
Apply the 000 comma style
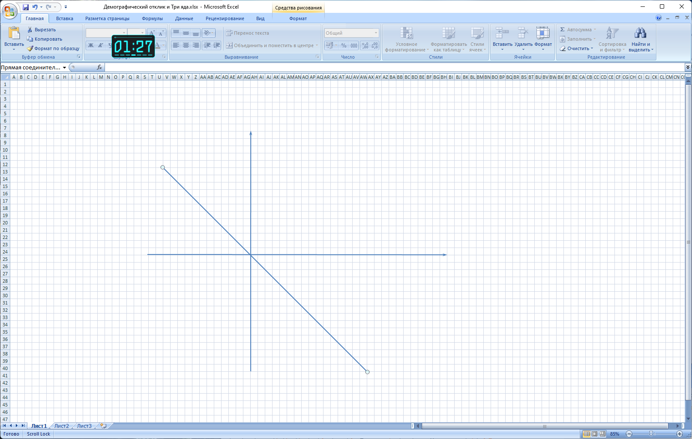[x=354, y=45]
